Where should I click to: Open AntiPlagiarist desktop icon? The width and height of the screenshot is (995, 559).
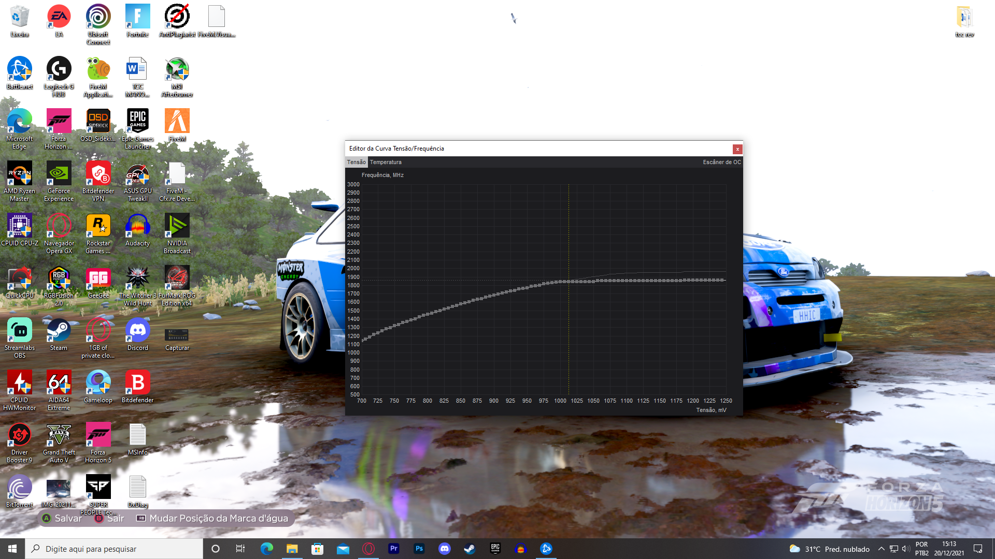[x=177, y=22]
